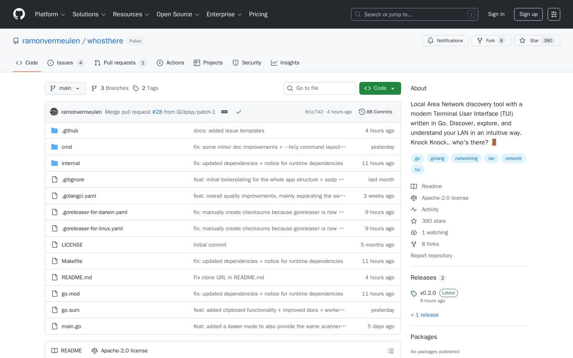Click the branch icon beside 3 Branches
The width and height of the screenshot is (573, 358).
94,88
